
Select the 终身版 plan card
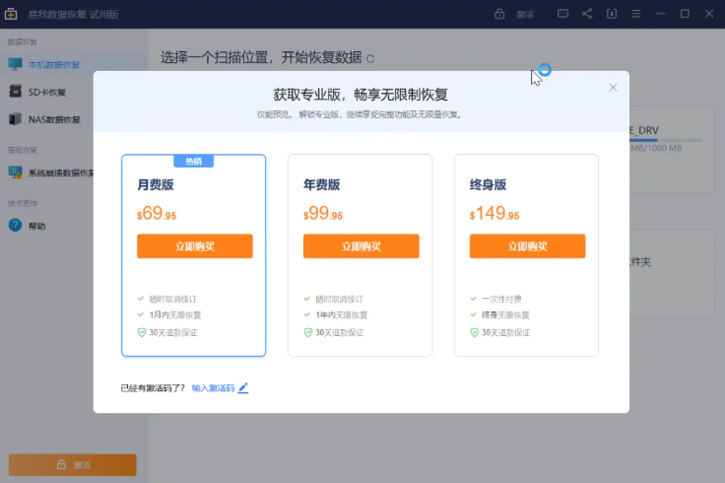(x=527, y=255)
